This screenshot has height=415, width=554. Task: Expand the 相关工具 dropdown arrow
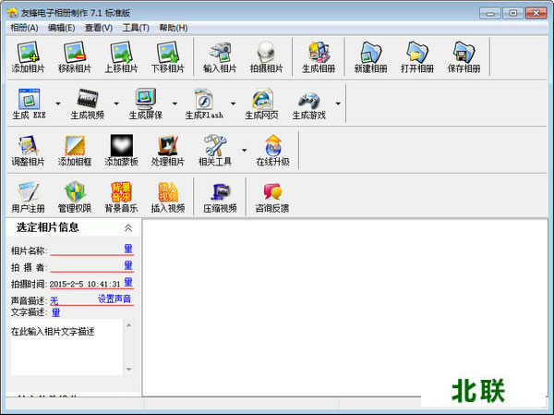[x=244, y=149]
